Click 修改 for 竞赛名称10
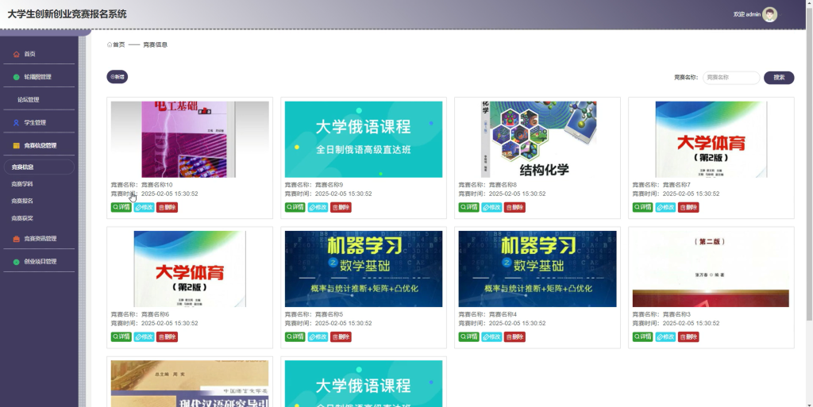The height and width of the screenshot is (407, 813). coord(144,207)
